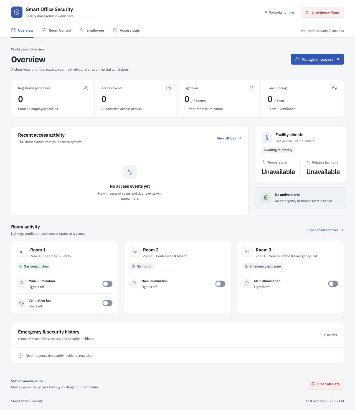Click Room 3 Main illumination bulb icon
The height and width of the screenshot is (410, 355).
247,284
